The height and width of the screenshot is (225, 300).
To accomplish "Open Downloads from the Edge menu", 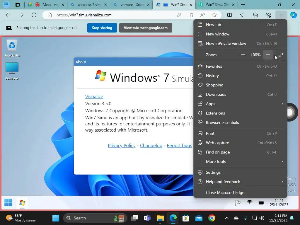I will (241, 94).
